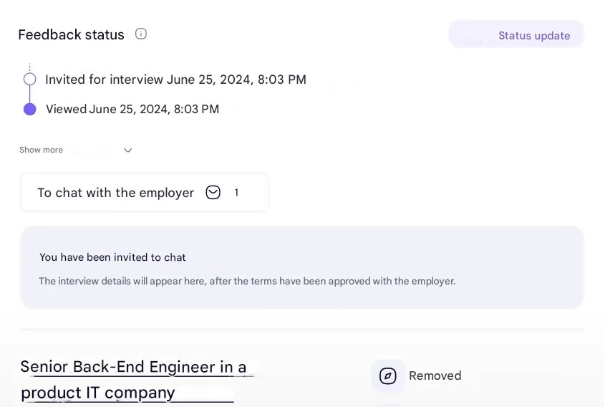The width and height of the screenshot is (605, 407).
Task: Click the filled Viewed timeline marker
Action: [x=29, y=110]
